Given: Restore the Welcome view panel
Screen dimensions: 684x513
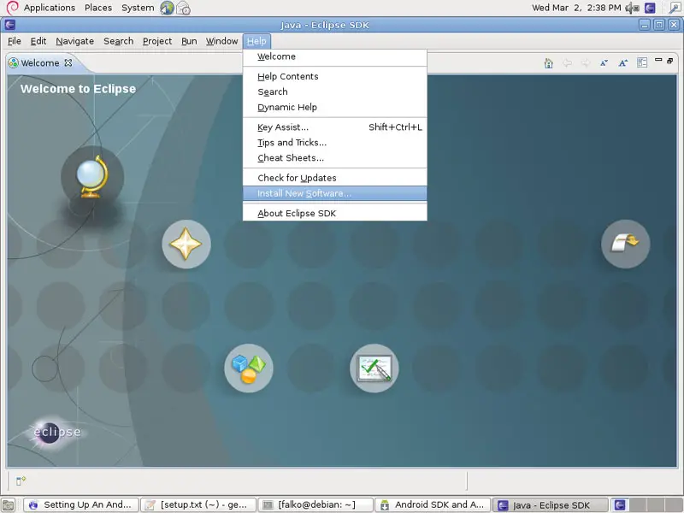Looking at the screenshot, I should pos(670,61).
